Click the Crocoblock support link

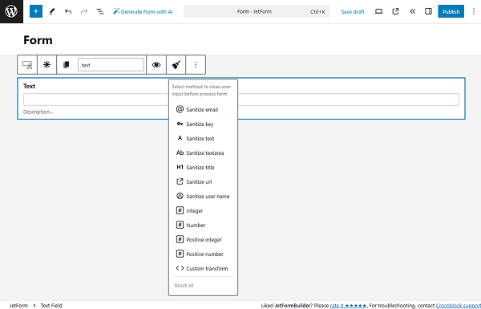click(459, 305)
